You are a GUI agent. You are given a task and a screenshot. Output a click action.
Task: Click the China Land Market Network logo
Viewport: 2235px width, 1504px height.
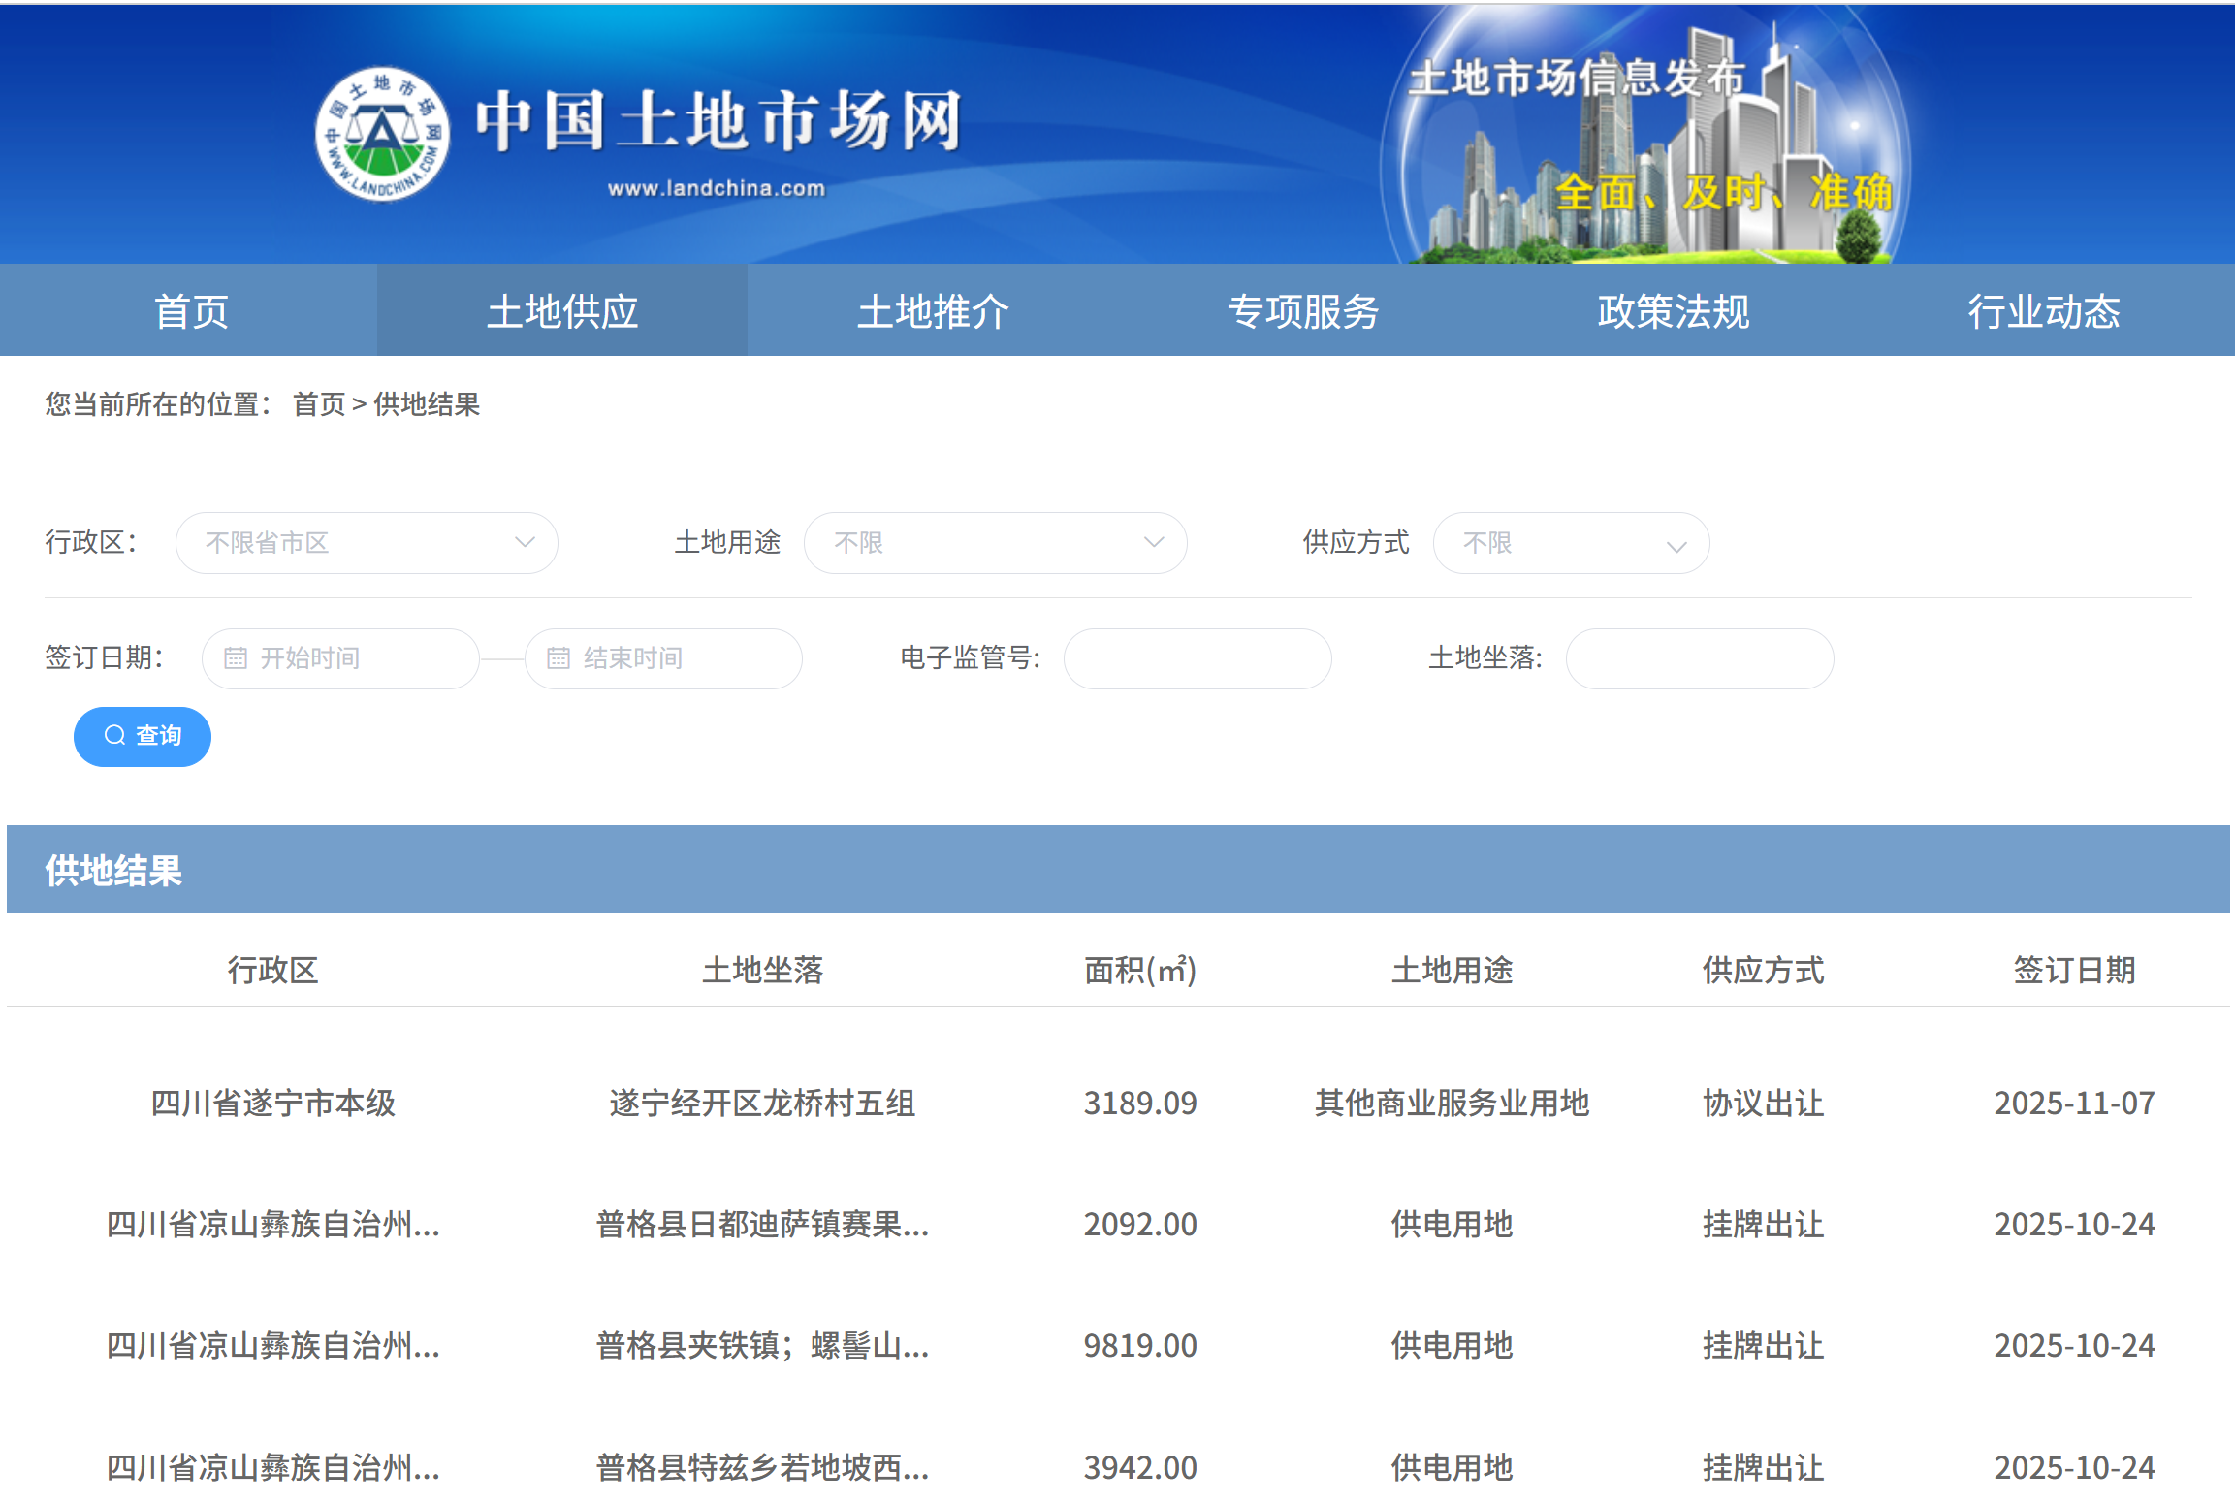coord(382,136)
